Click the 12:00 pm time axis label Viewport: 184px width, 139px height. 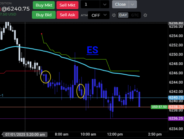(115, 134)
